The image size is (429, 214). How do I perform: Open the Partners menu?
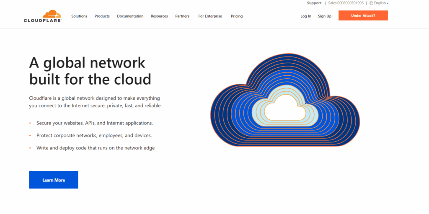(182, 16)
